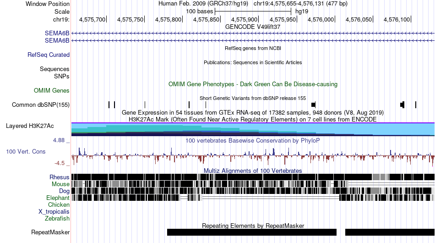Click the Rhesus alignment bar
435x243 pixels.
coord(253,177)
